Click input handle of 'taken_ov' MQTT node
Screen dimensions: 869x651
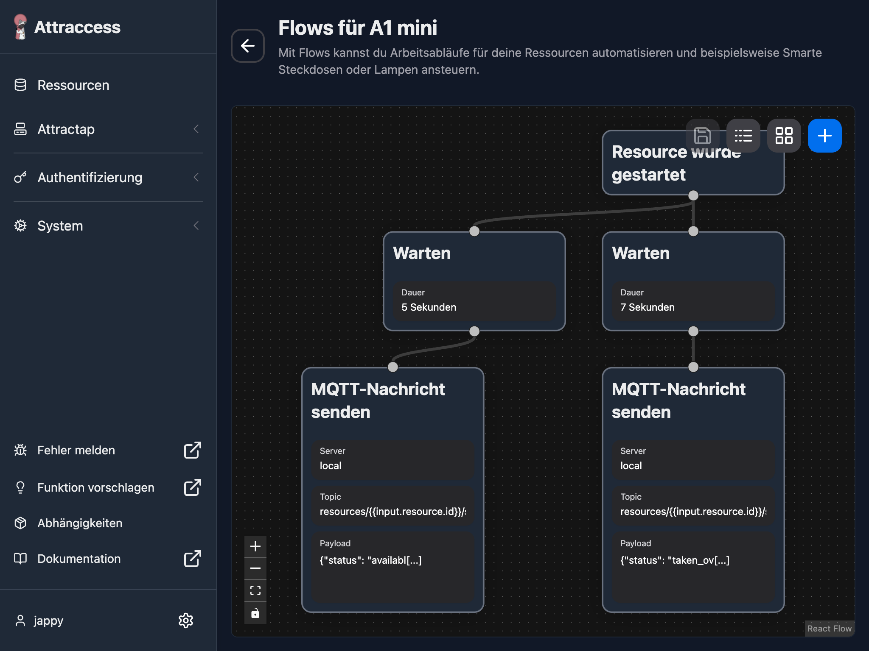pyautogui.click(x=693, y=367)
